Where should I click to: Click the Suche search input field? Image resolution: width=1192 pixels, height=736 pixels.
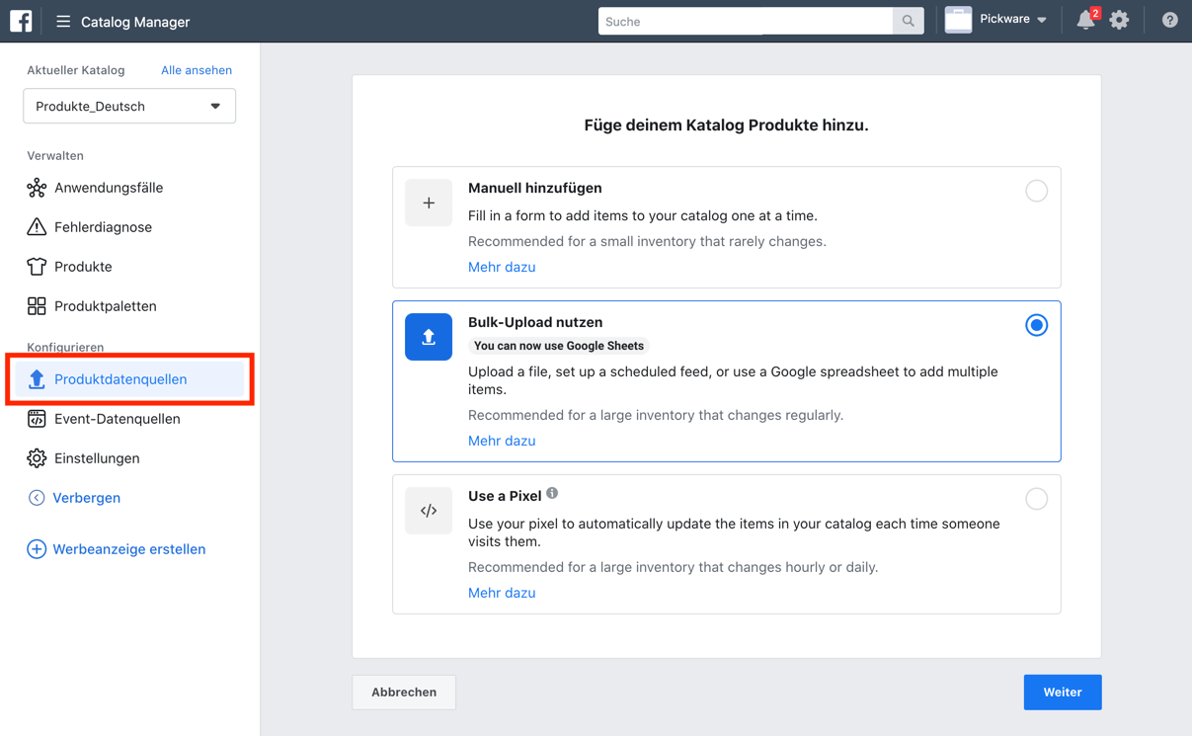click(746, 21)
